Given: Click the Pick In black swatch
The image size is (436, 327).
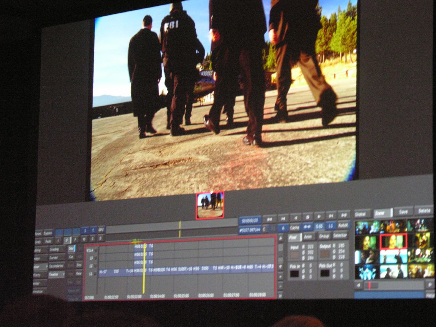Looking at the screenshot, I should point(294,274).
